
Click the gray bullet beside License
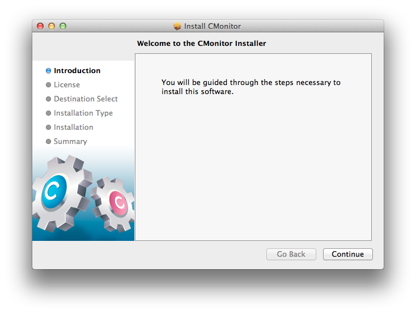pyautogui.click(x=48, y=84)
